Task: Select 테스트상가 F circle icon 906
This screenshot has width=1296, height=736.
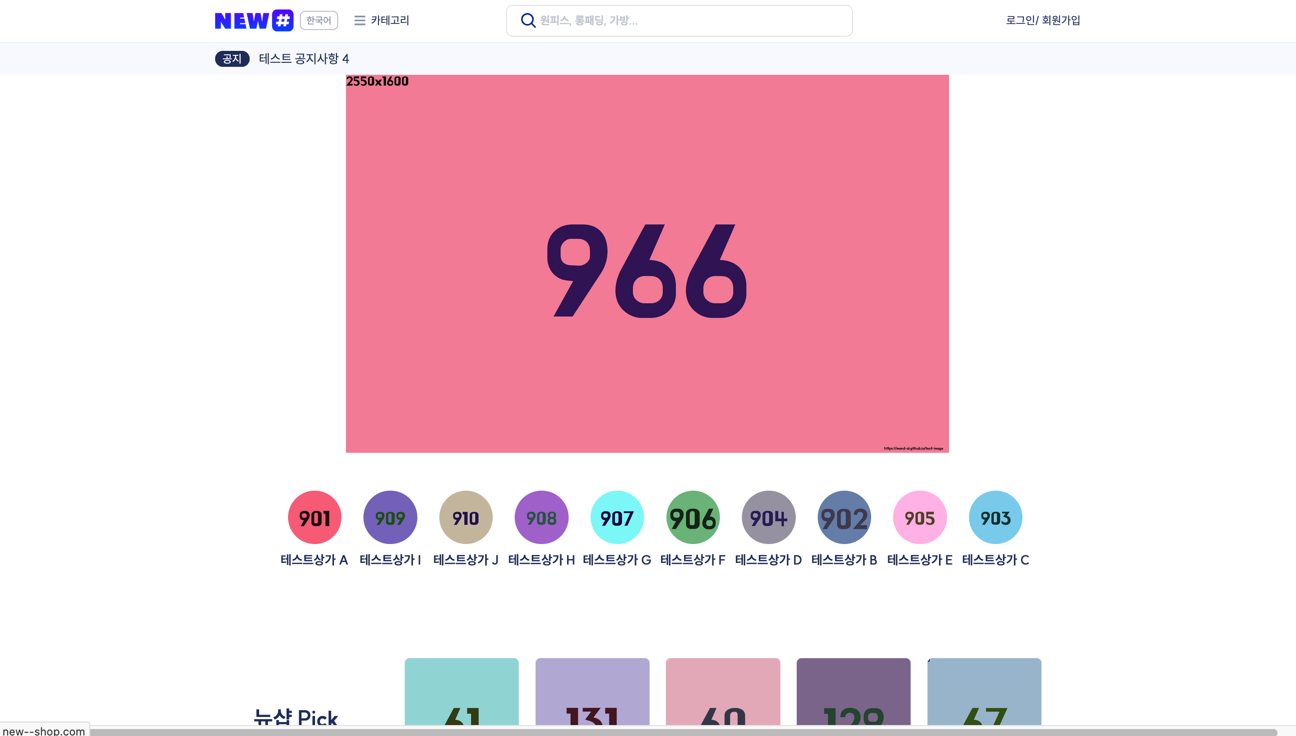Action: (x=692, y=517)
